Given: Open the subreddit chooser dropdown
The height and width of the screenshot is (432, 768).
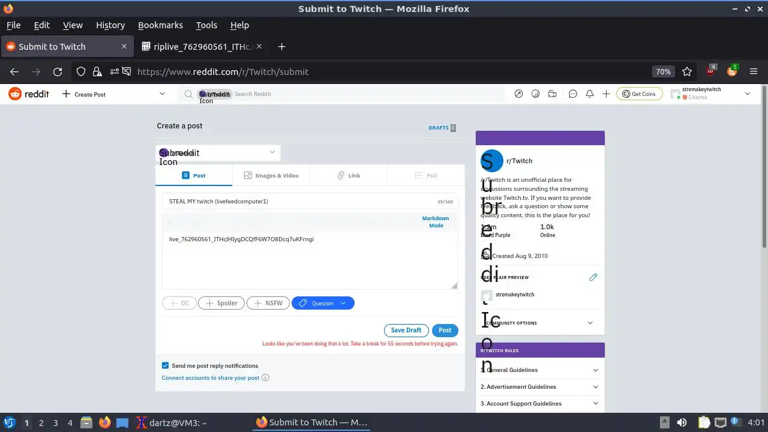Looking at the screenshot, I should pos(218,153).
